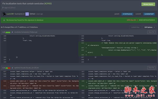The width and height of the screenshot is (158, 99).
Task: Click removed line 631 in left pane
Action: tap(40, 87)
